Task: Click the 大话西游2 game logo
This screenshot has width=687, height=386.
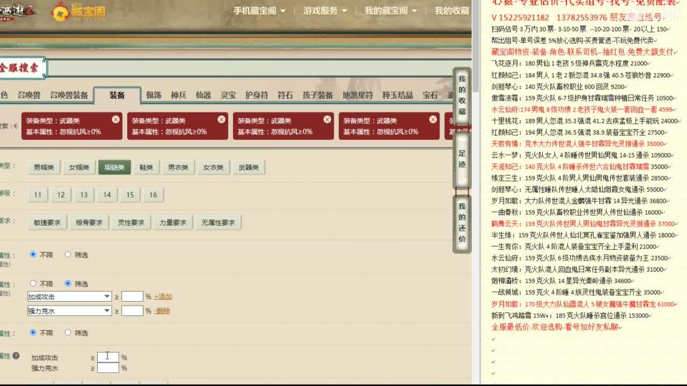Action: (16, 10)
